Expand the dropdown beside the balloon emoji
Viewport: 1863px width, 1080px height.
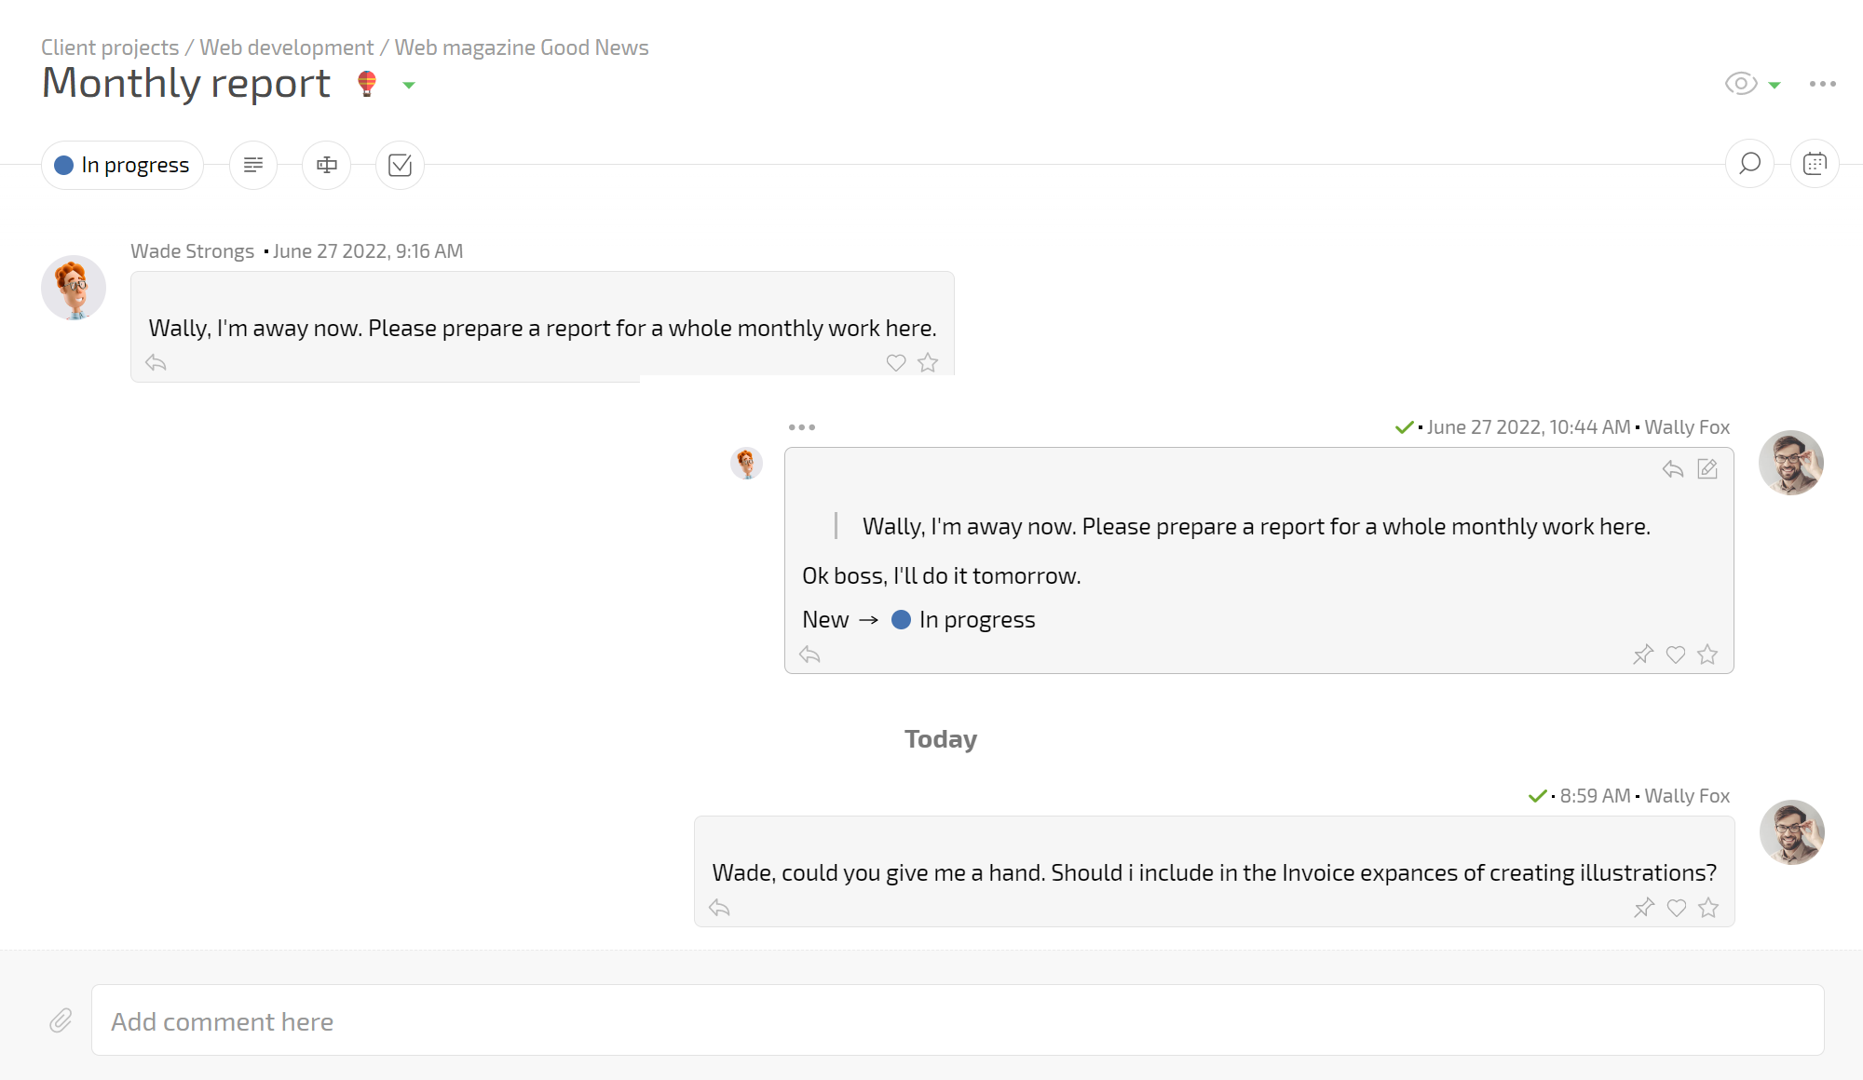point(408,85)
